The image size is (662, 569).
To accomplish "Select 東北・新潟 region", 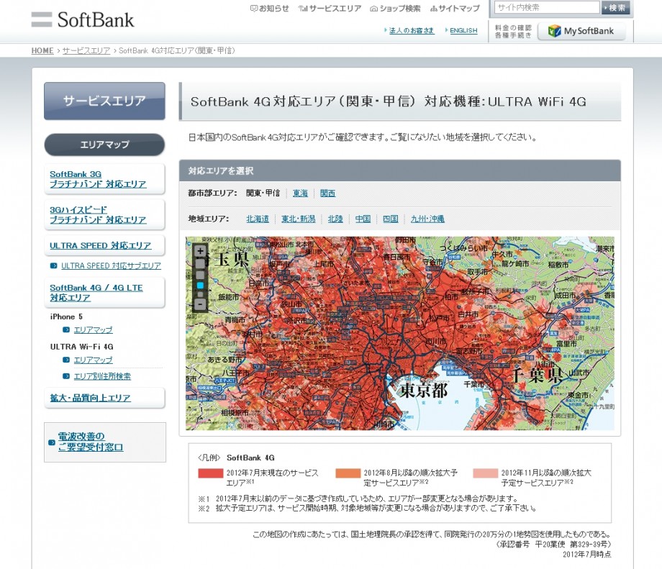I will click(299, 219).
